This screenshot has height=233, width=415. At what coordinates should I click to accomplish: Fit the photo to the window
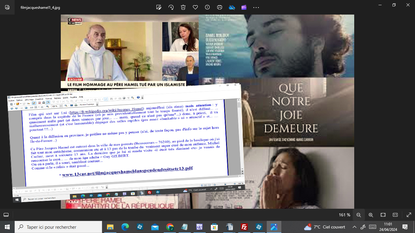click(383, 215)
